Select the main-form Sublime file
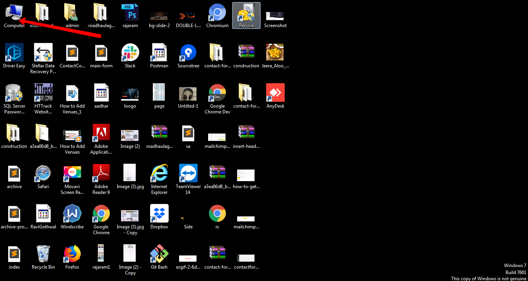 click(x=101, y=56)
